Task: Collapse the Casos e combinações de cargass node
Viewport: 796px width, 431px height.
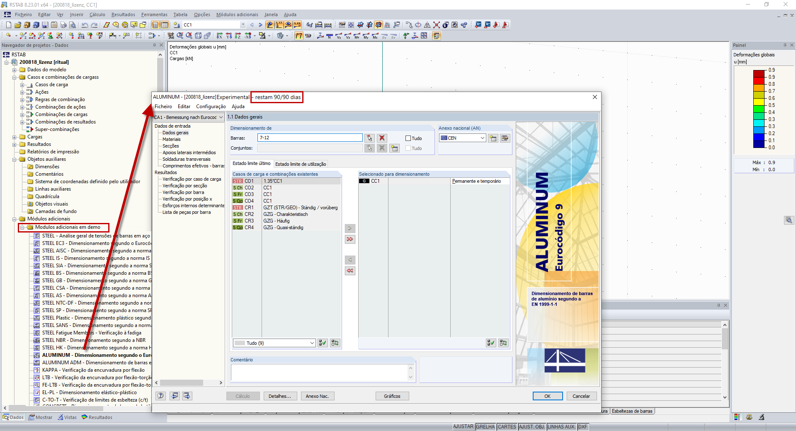Action: (x=15, y=77)
